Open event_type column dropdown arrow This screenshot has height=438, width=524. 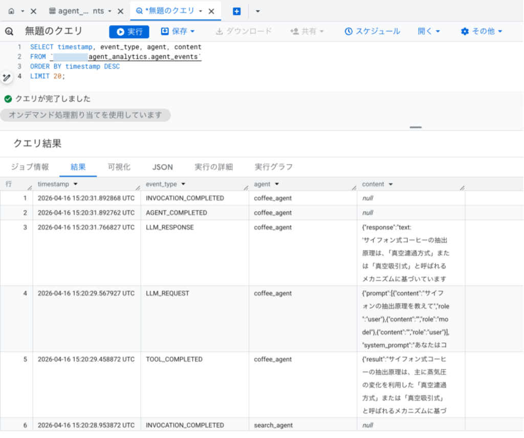coord(183,184)
